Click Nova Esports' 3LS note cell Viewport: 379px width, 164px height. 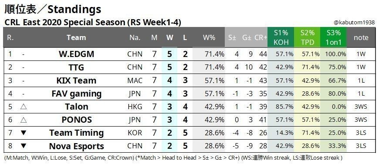tap(361, 146)
